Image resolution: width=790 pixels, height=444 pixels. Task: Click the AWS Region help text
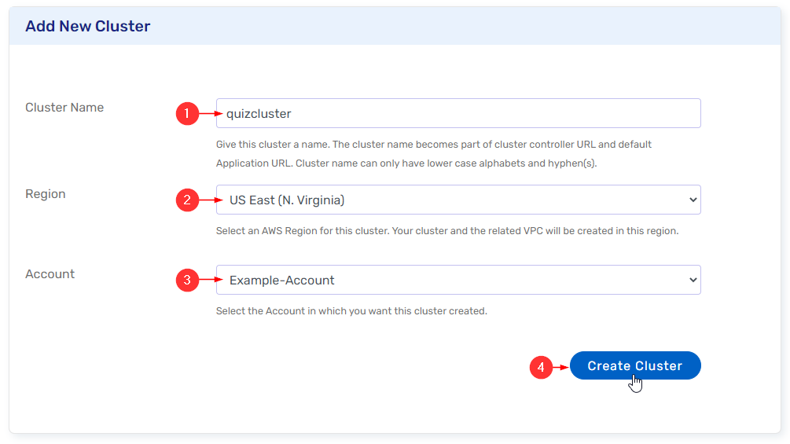(446, 231)
